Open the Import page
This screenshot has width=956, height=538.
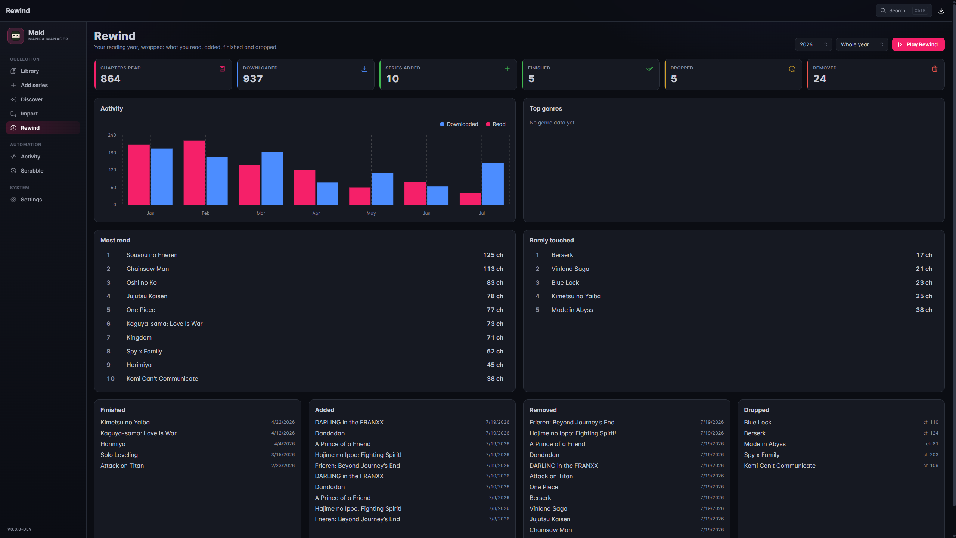(43, 114)
